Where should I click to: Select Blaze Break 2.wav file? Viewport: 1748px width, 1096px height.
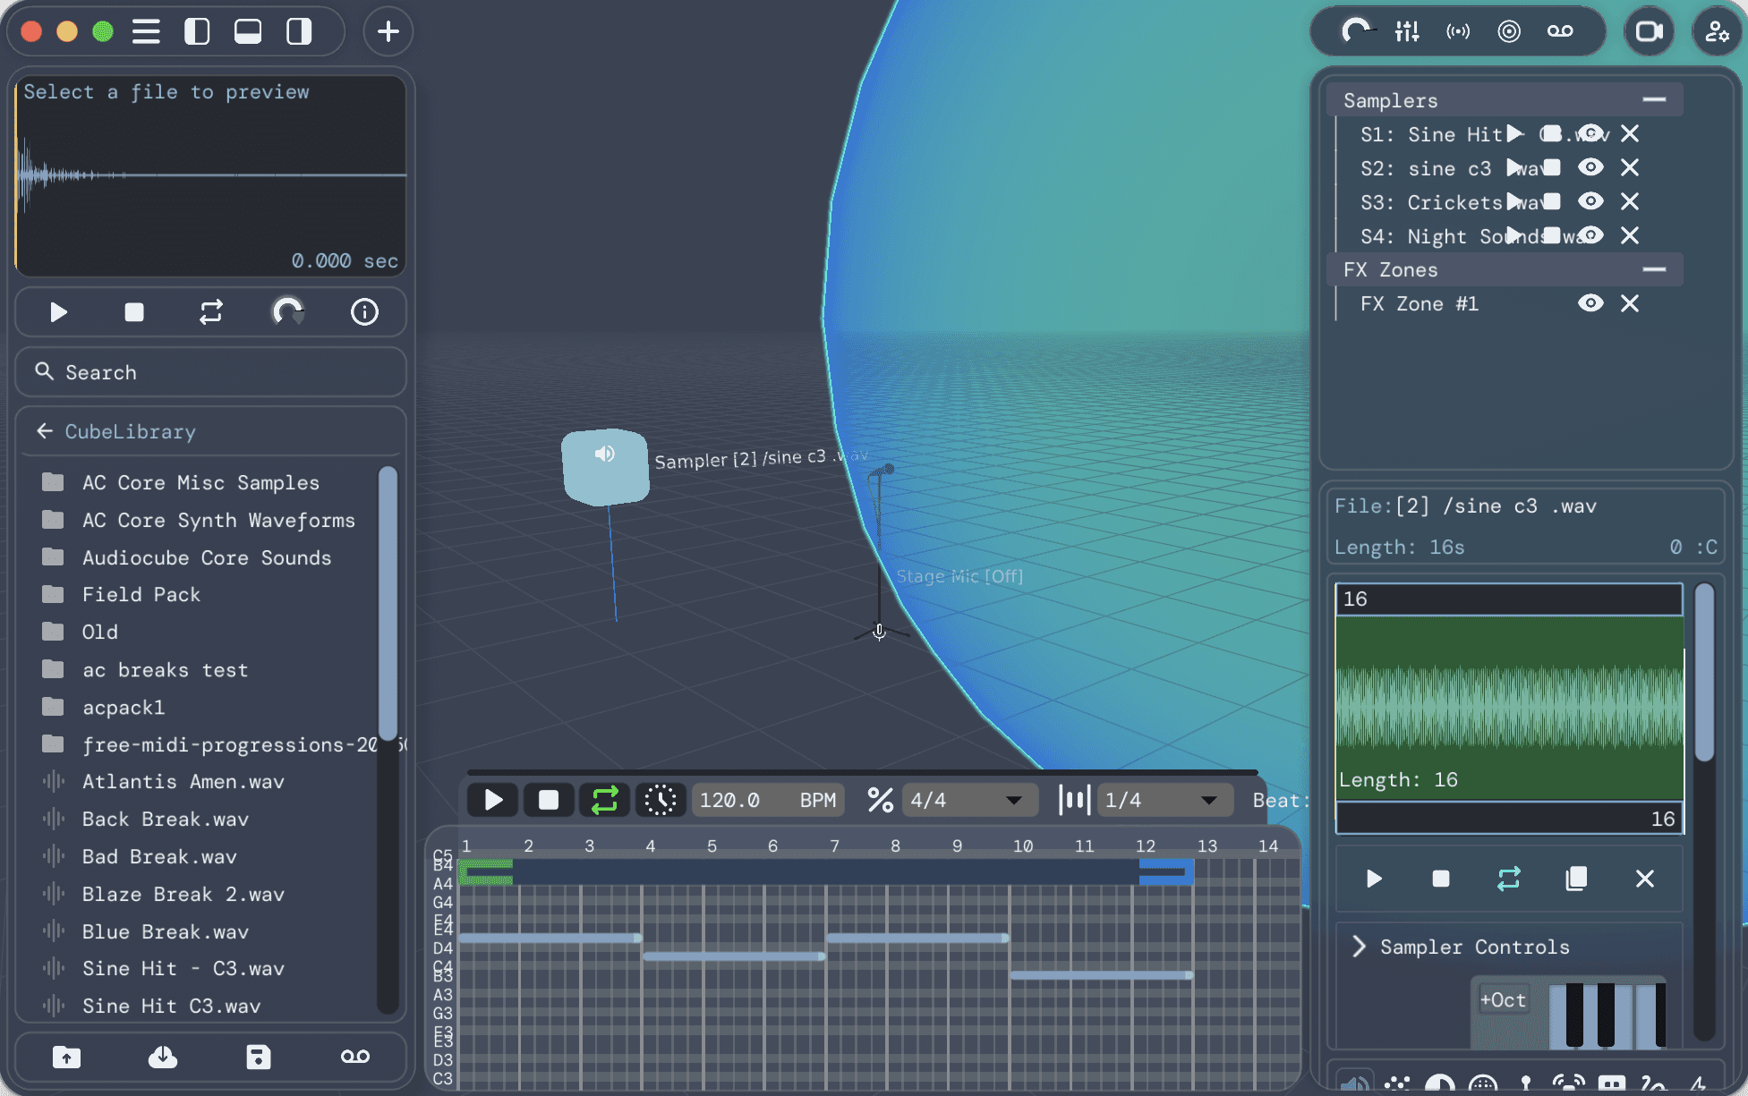[183, 894]
